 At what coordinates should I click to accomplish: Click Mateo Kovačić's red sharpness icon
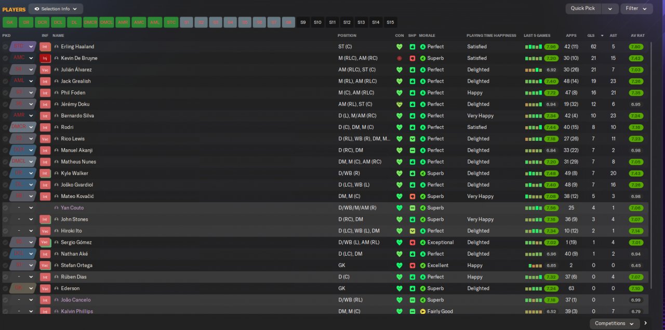point(413,196)
